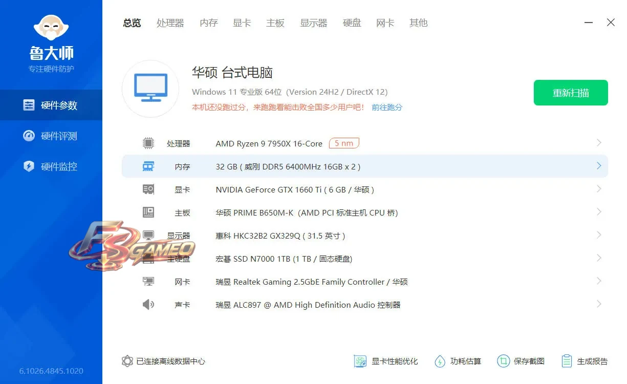The height and width of the screenshot is (384, 627).
Task: Click the 华硕 台式电脑 title
Action: pyautogui.click(x=232, y=73)
